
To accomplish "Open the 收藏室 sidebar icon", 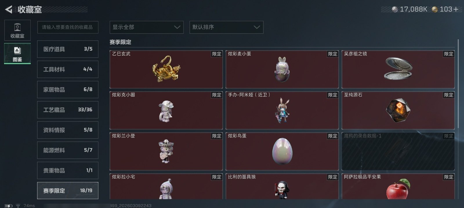I will (17, 30).
